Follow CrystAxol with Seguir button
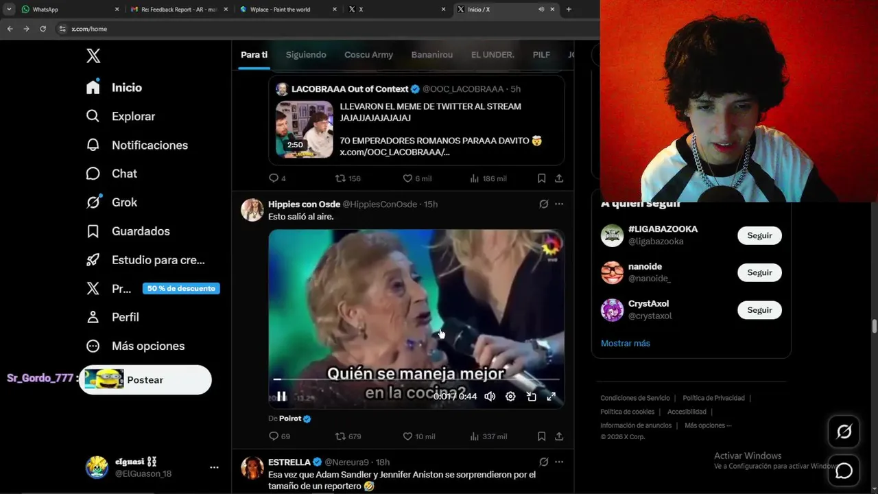This screenshot has width=878, height=494. click(759, 310)
